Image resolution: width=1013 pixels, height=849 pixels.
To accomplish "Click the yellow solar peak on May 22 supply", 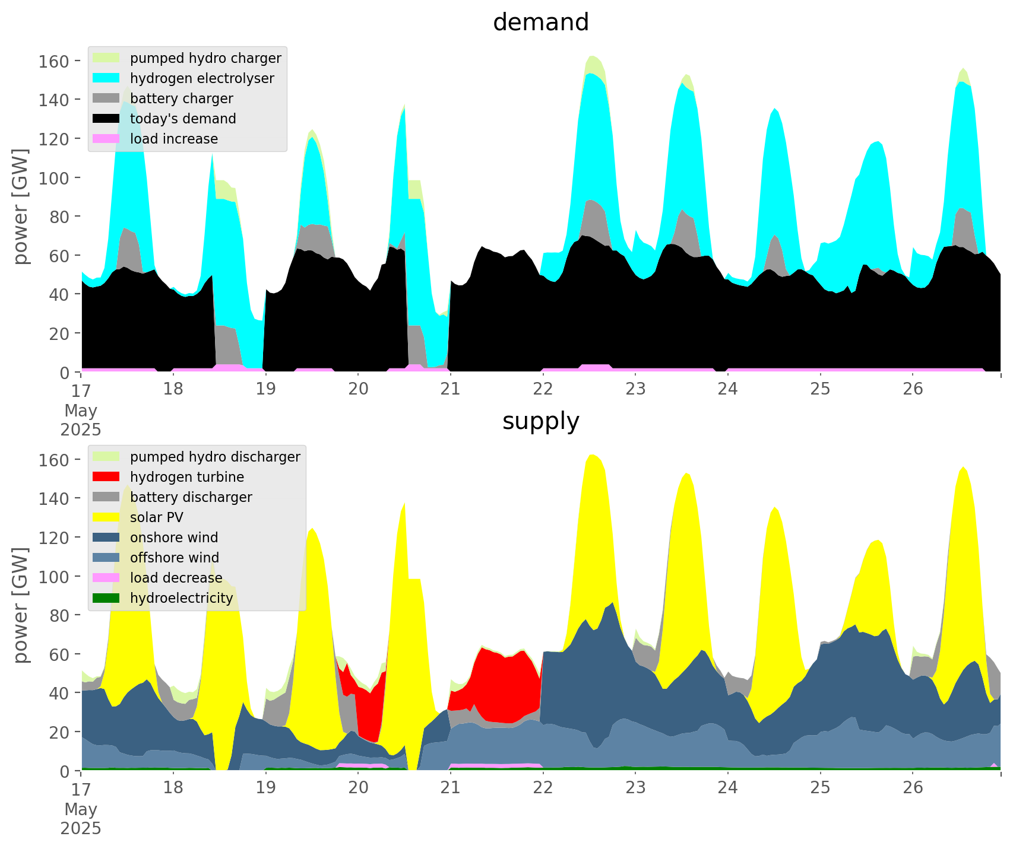I will coord(592,534).
